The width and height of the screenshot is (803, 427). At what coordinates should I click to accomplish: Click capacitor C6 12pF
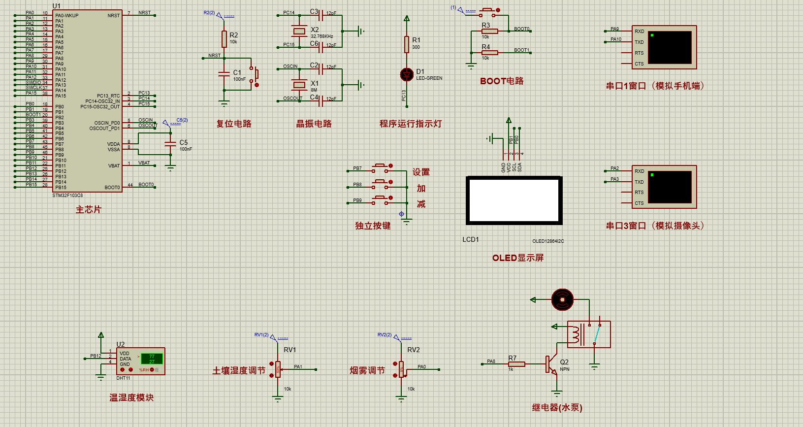click(321, 47)
